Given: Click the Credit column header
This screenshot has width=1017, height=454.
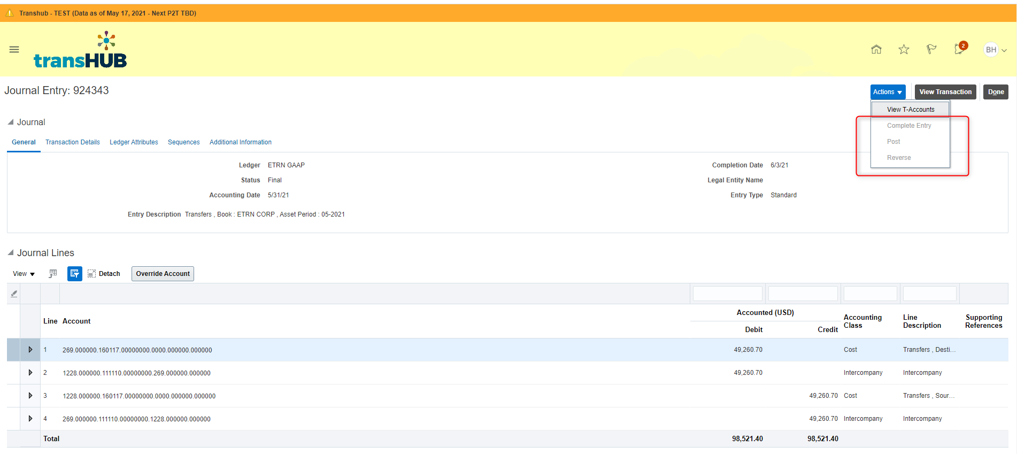Looking at the screenshot, I should [828, 330].
